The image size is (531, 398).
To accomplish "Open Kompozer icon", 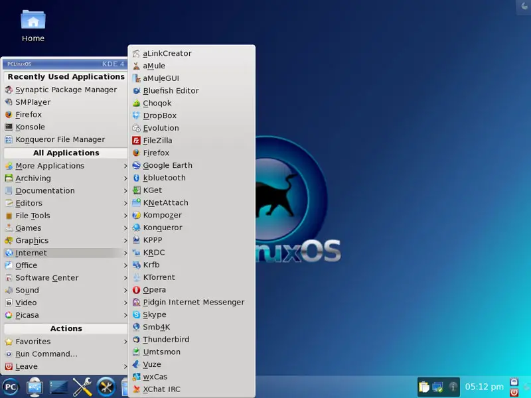I will coord(136,215).
